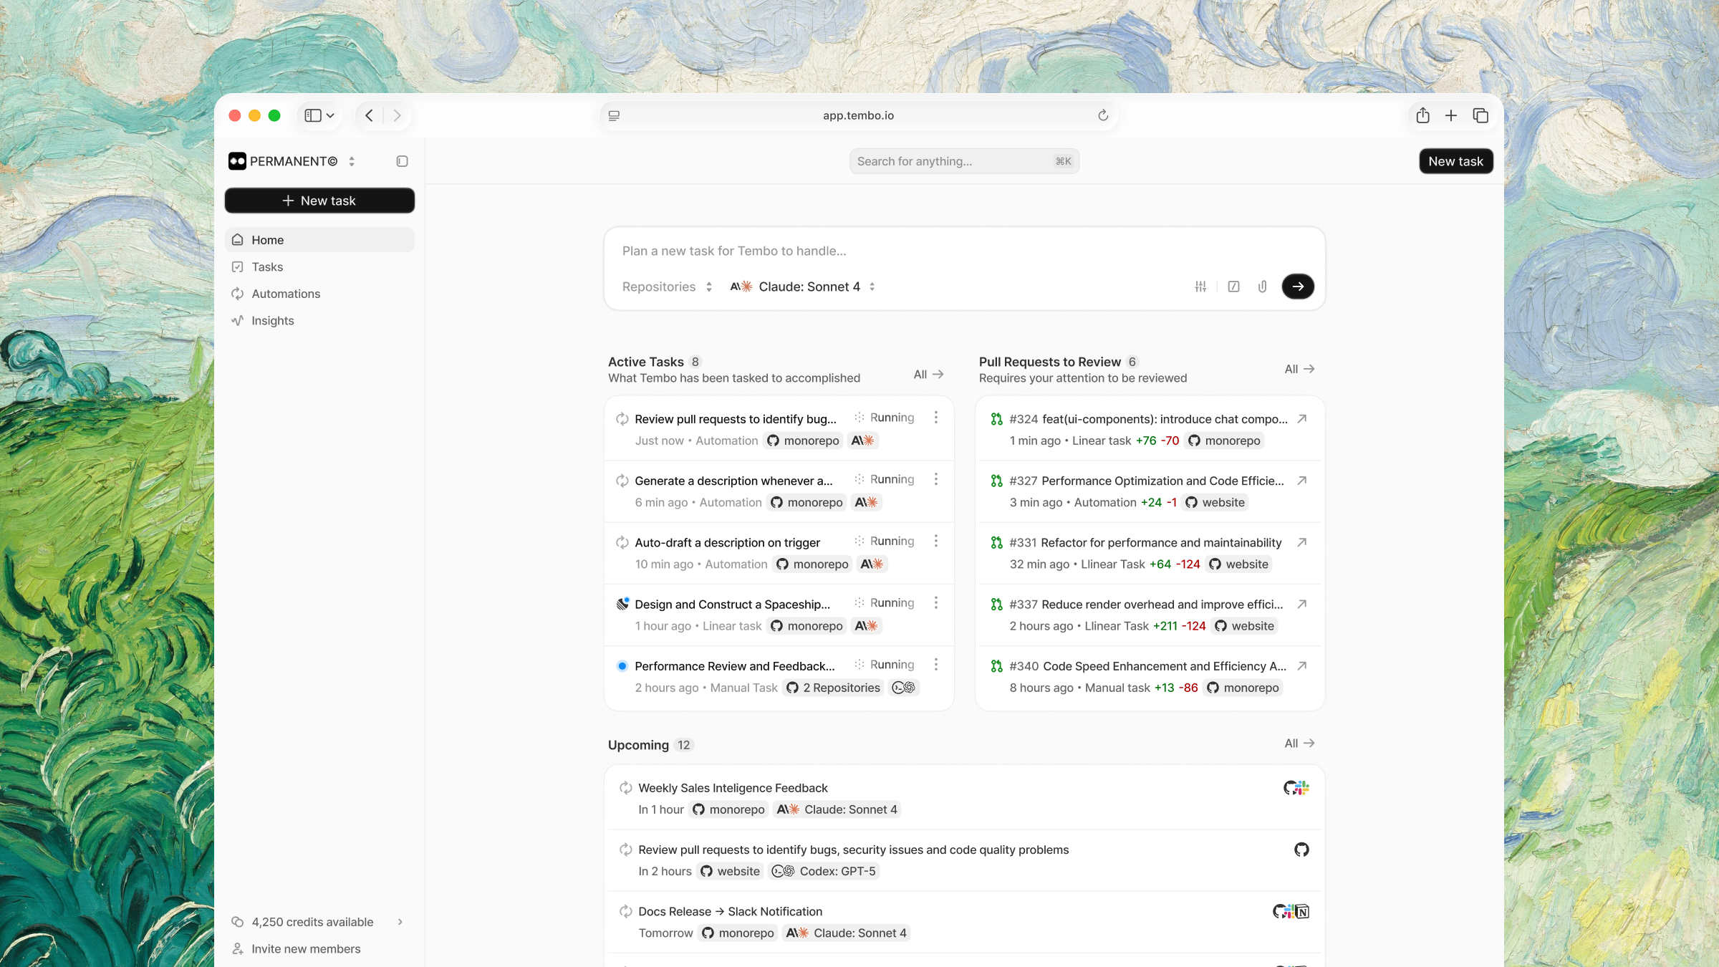1719x967 pixels.
Task: Click the attachment paperclip icon
Action: coord(1262,287)
